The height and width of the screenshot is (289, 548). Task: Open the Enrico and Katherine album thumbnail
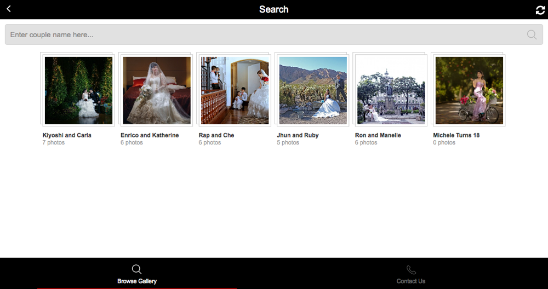tap(157, 90)
